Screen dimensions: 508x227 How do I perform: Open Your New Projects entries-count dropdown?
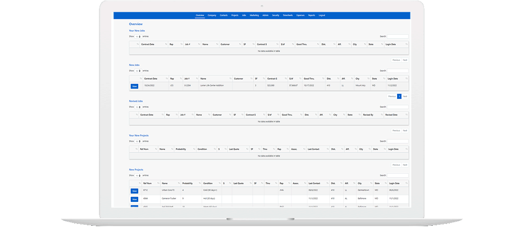138,141
